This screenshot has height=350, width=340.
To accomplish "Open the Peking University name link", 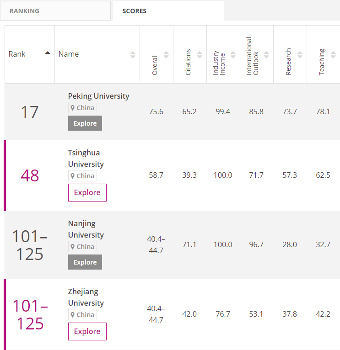I will [98, 96].
